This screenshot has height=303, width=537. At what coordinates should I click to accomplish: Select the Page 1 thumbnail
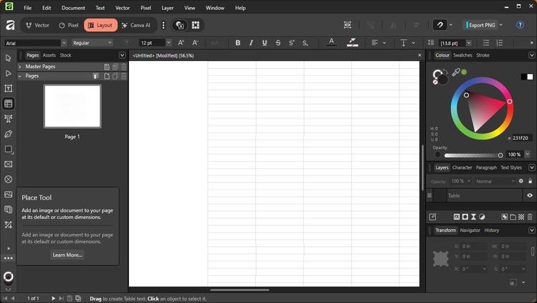(x=72, y=106)
